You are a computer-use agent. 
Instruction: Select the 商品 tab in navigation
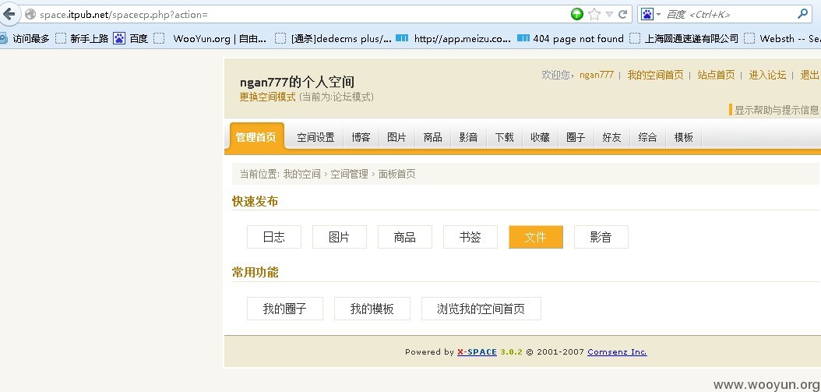coord(432,137)
